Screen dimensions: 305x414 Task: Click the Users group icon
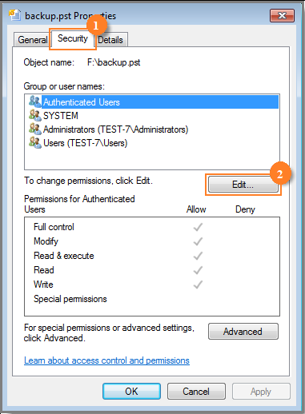coord(35,142)
